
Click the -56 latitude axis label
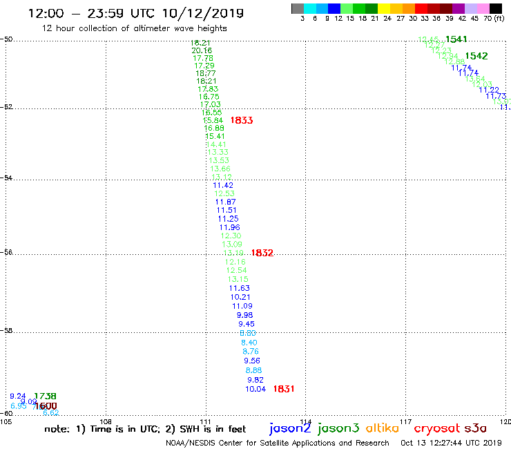[6, 252]
